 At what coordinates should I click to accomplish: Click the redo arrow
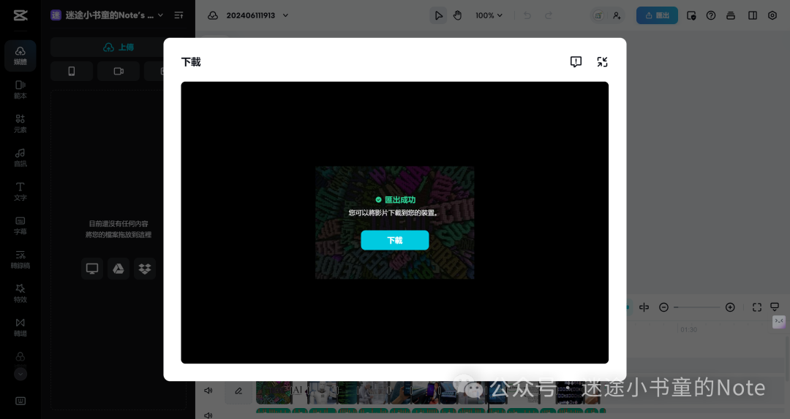(548, 15)
